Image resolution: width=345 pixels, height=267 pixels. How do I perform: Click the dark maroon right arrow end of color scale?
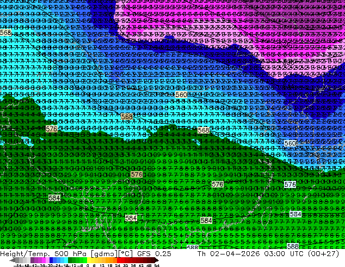tap(157, 260)
